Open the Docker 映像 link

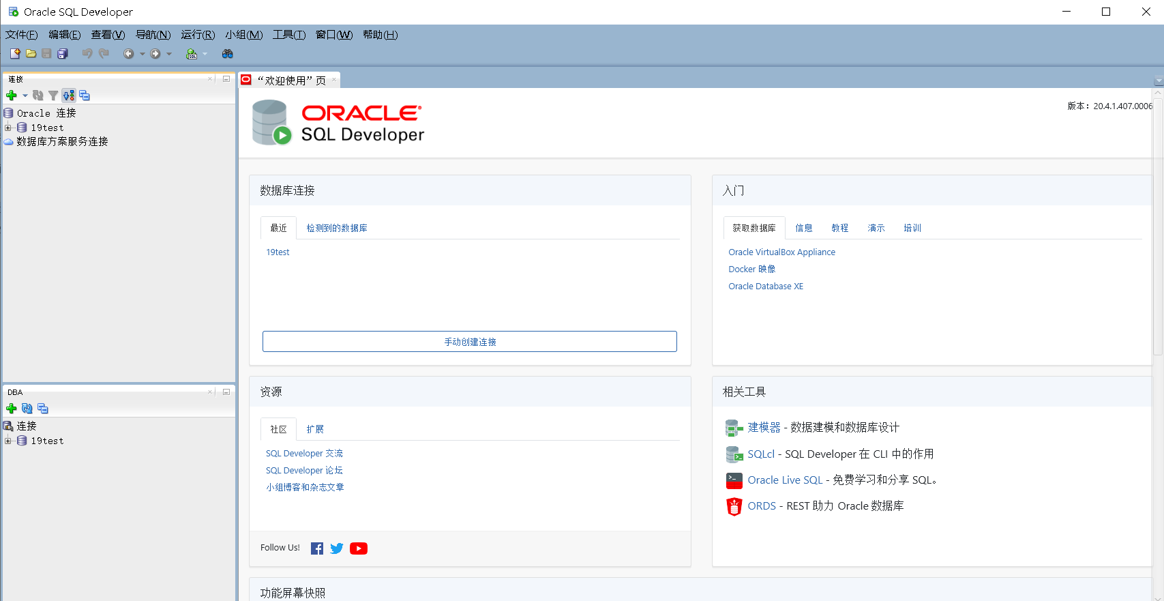tap(752, 269)
